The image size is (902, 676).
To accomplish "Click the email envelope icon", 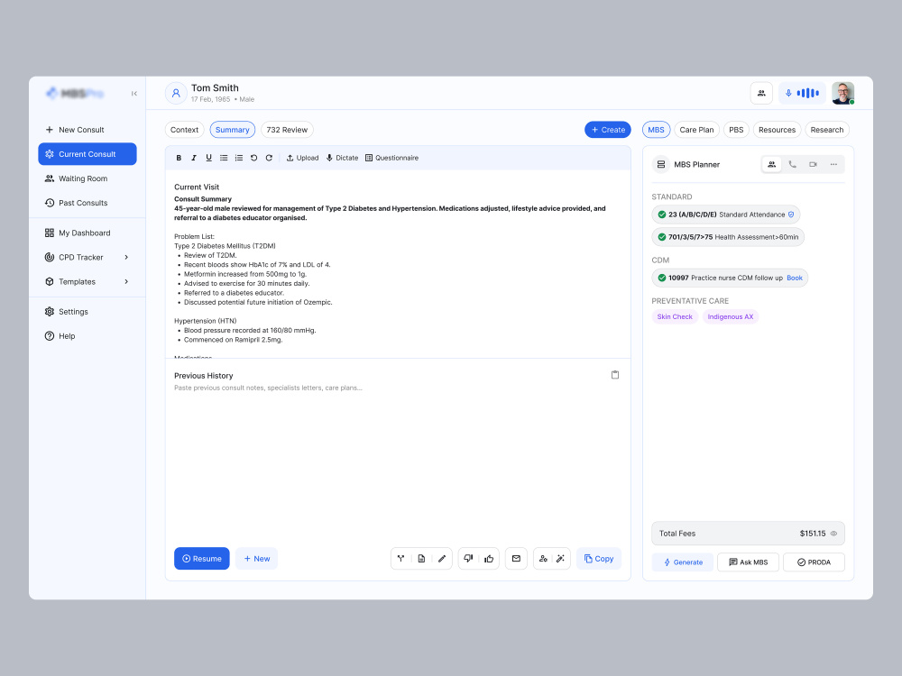I will [516, 559].
